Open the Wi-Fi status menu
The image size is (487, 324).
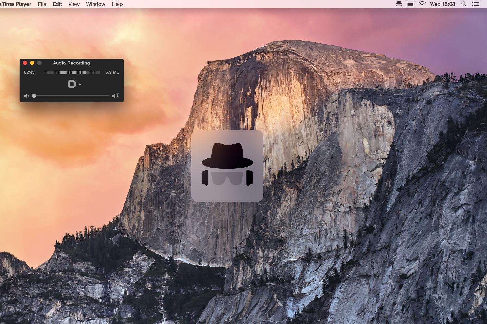point(422,4)
